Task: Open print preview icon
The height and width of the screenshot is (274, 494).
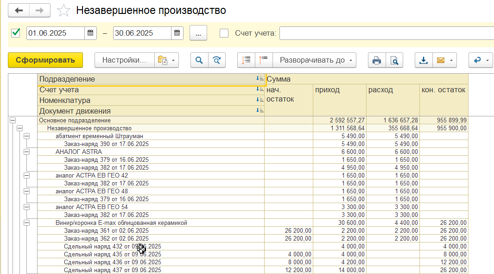Action: click(394, 60)
